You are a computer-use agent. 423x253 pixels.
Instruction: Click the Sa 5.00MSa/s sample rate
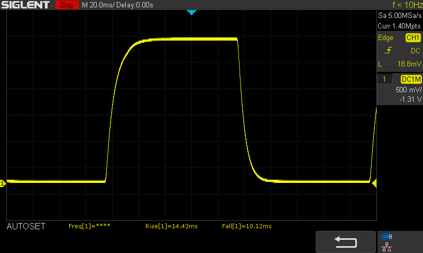[400, 16]
